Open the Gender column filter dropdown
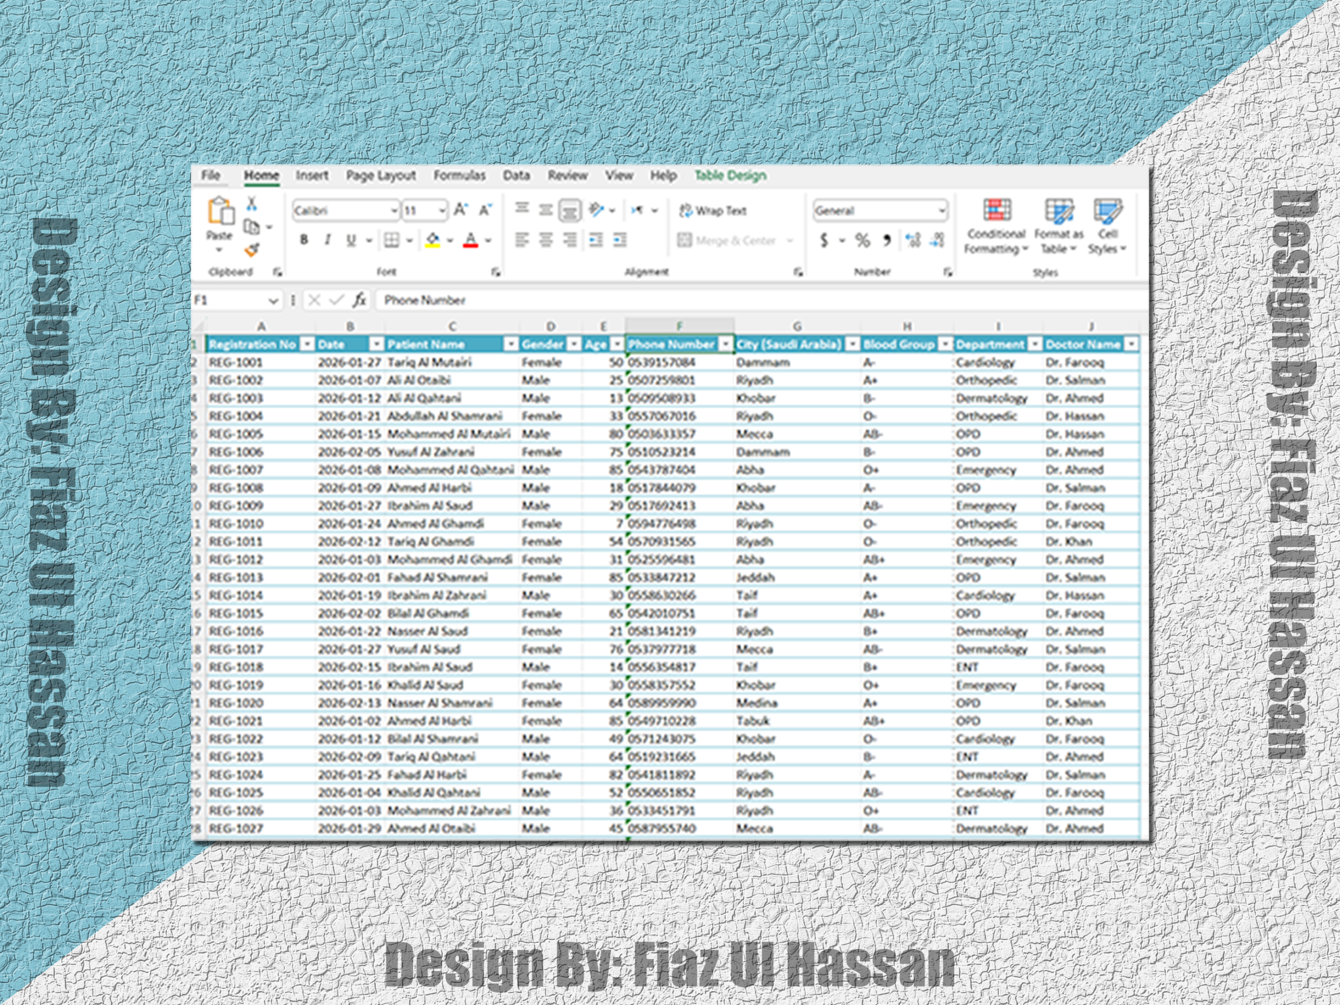Image resolution: width=1340 pixels, height=1005 pixels. click(573, 344)
